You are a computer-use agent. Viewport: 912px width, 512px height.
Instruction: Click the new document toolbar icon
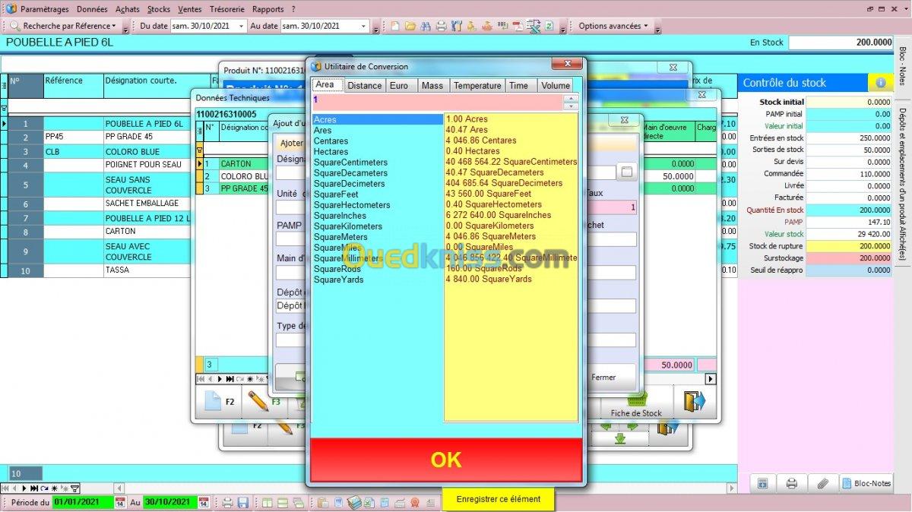point(396,26)
